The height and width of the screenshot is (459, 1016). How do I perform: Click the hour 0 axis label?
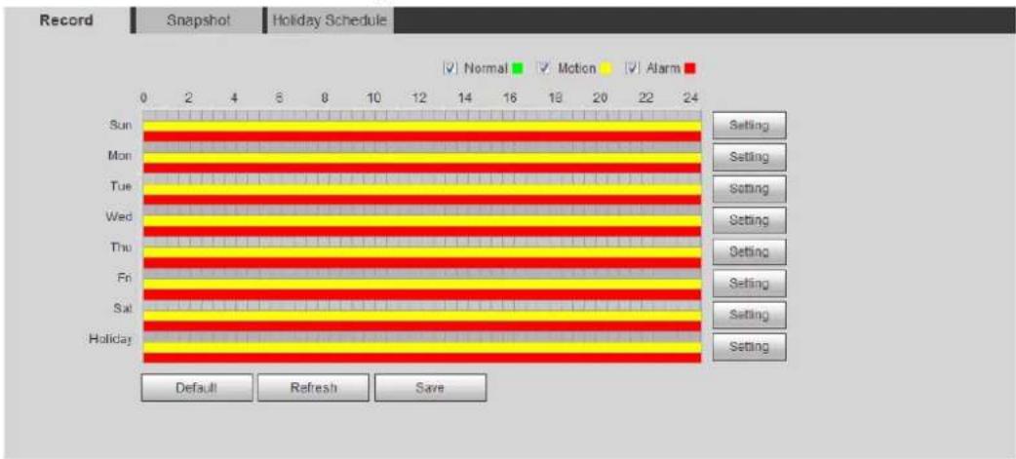pos(144,98)
